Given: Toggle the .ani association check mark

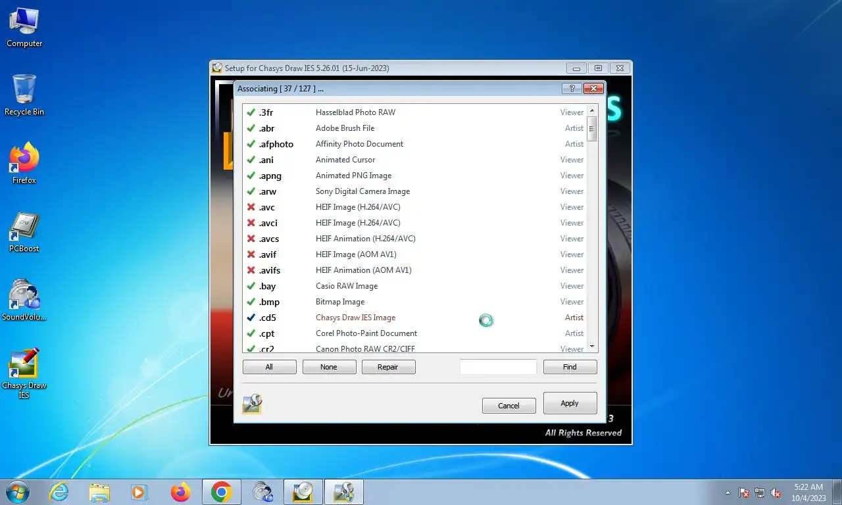Looking at the screenshot, I should (251, 160).
